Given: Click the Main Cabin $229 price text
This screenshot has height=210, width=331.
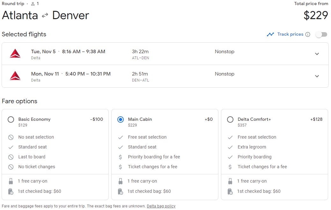Looking at the screenshot, I should pos(132,125).
